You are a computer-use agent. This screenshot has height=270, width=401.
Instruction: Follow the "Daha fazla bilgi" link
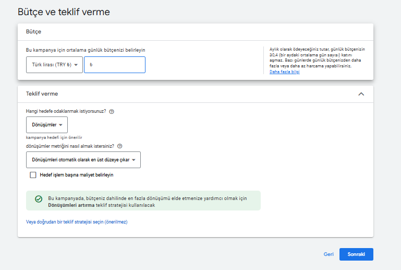coord(284,72)
